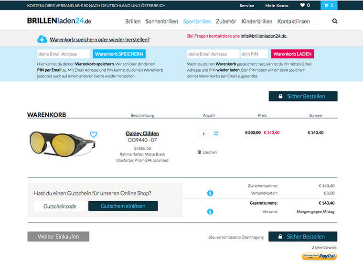Click the upper Sicher Bestellen button
This screenshot has width=363, height=263.
pos(303,96)
